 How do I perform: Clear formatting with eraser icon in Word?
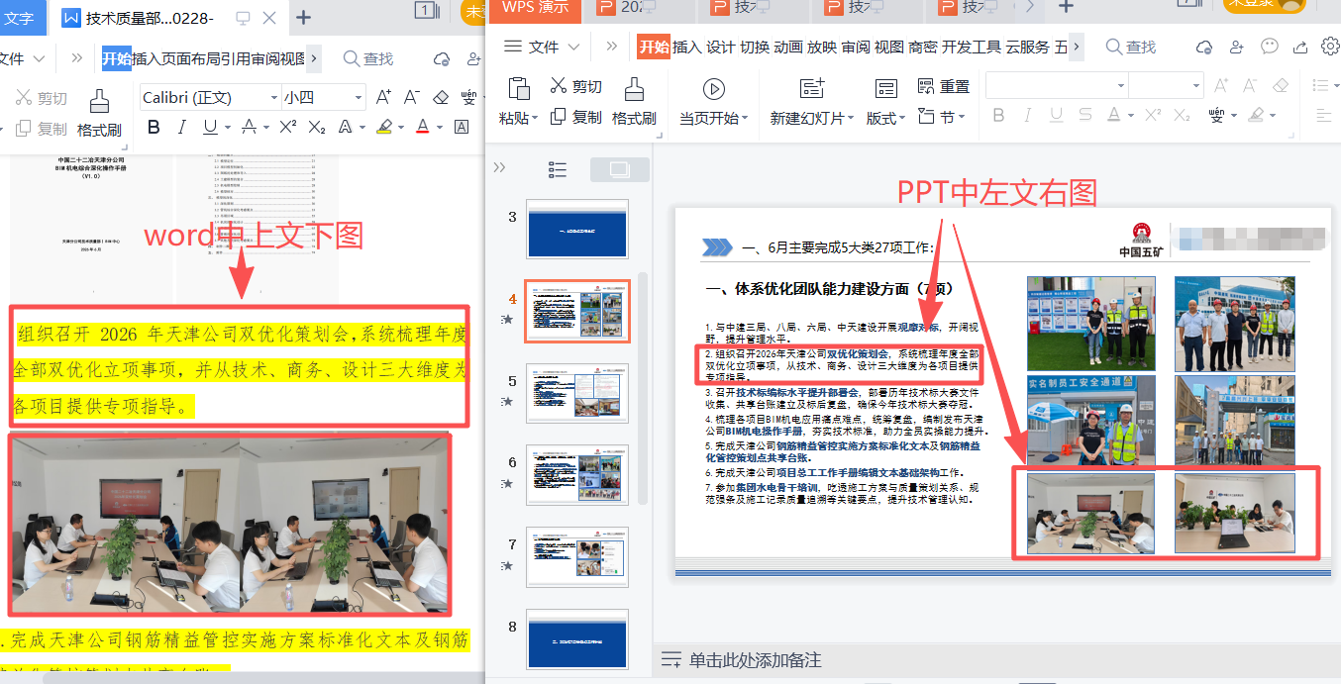point(442,97)
